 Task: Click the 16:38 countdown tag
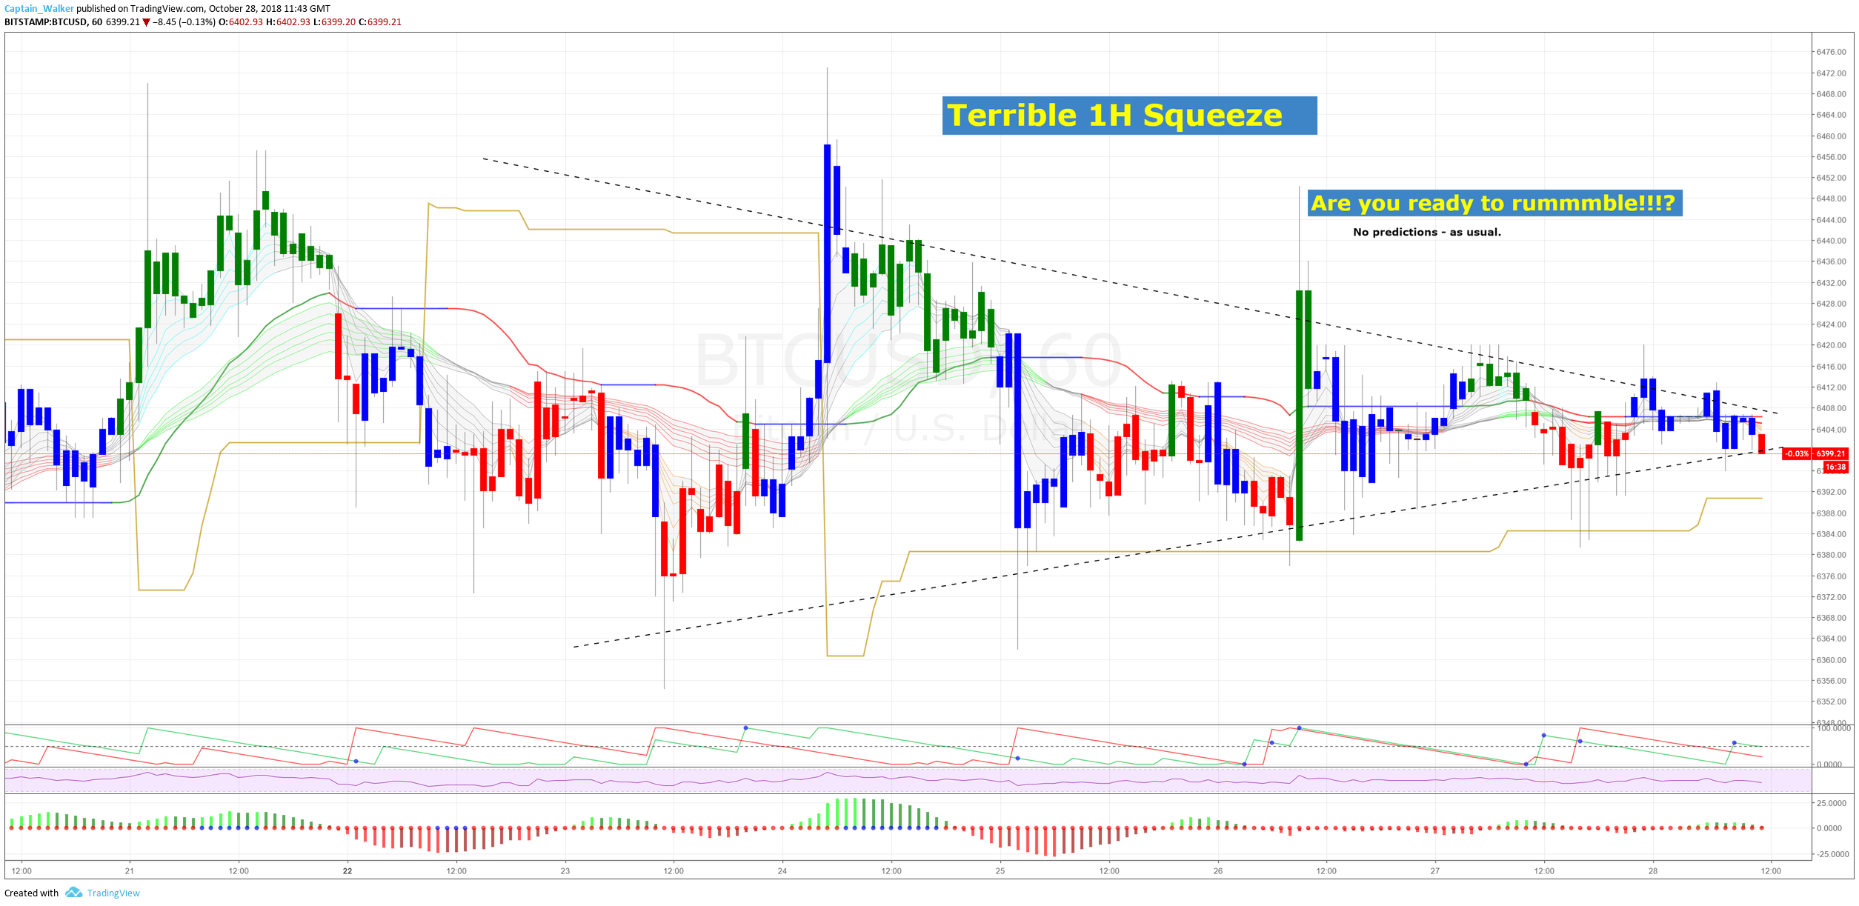[1835, 467]
